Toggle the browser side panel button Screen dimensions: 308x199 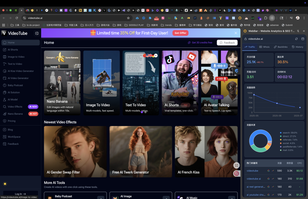272,18
